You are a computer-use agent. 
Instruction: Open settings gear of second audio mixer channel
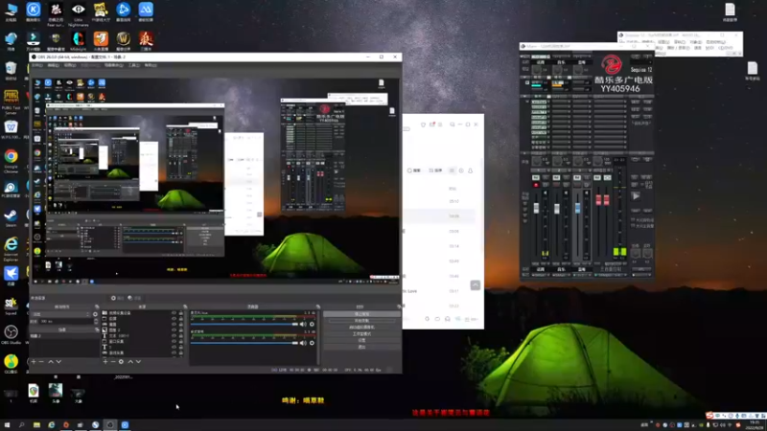(x=312, y=343)
